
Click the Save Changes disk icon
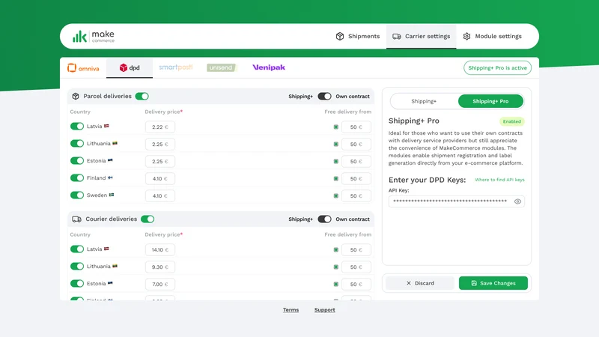coord(474,283)
